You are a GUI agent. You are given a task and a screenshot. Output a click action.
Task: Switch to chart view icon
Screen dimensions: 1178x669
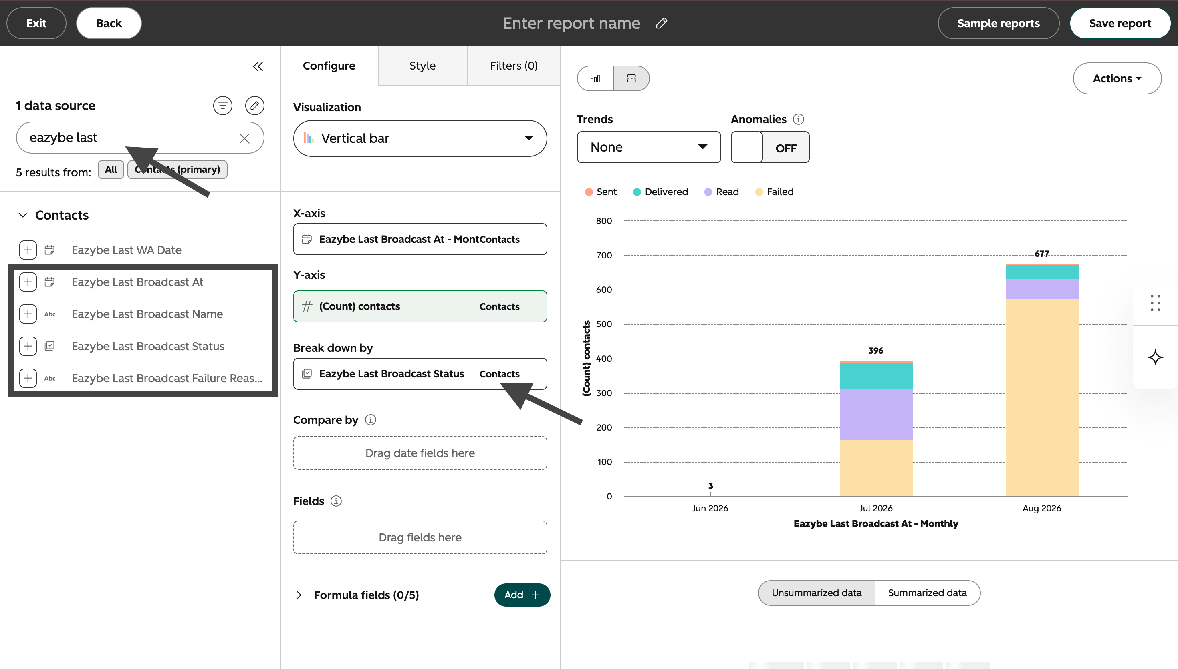point(595,78)
